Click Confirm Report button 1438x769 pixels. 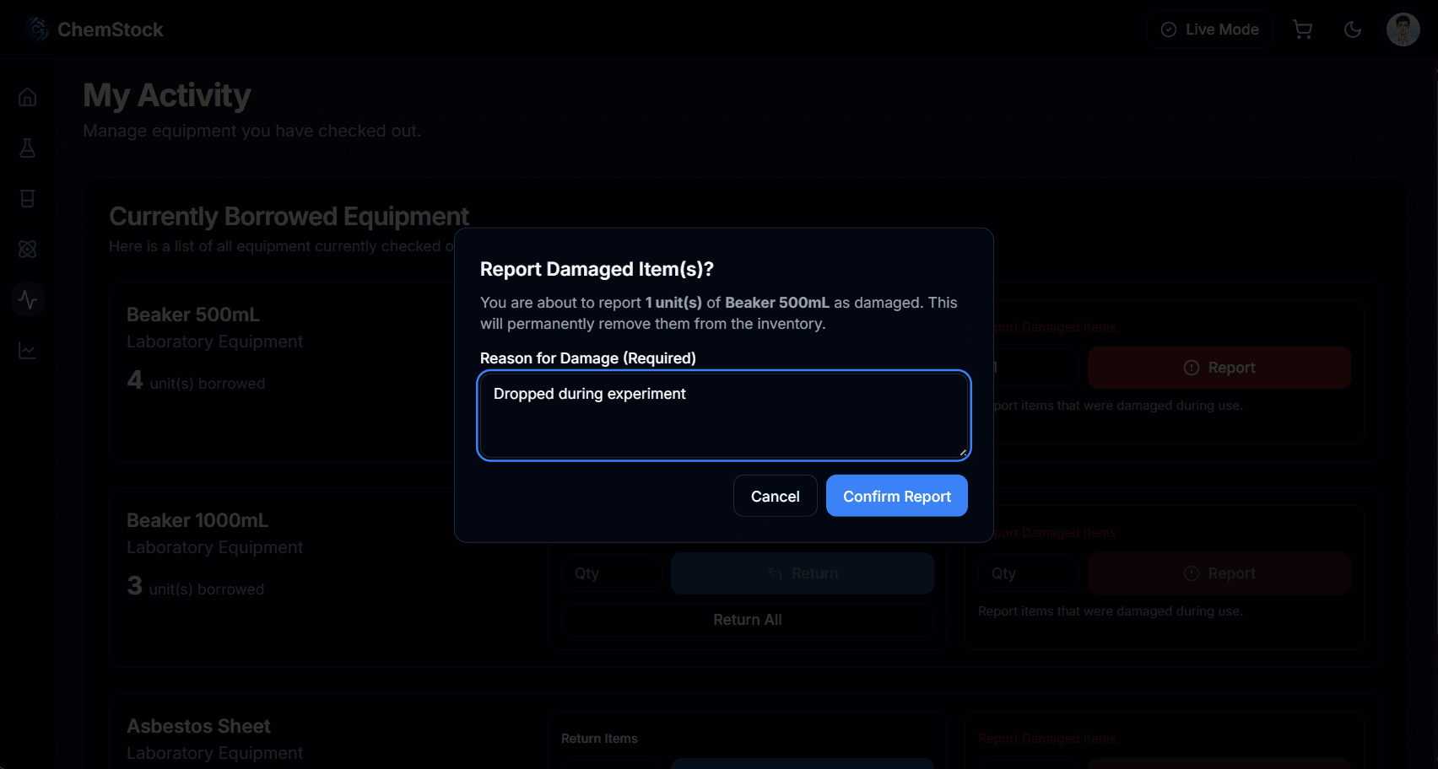[x=896, y=496]
